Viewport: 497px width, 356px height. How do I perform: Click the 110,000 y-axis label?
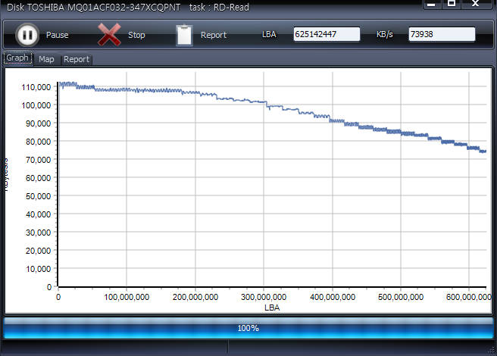click(x=36, y=87)
